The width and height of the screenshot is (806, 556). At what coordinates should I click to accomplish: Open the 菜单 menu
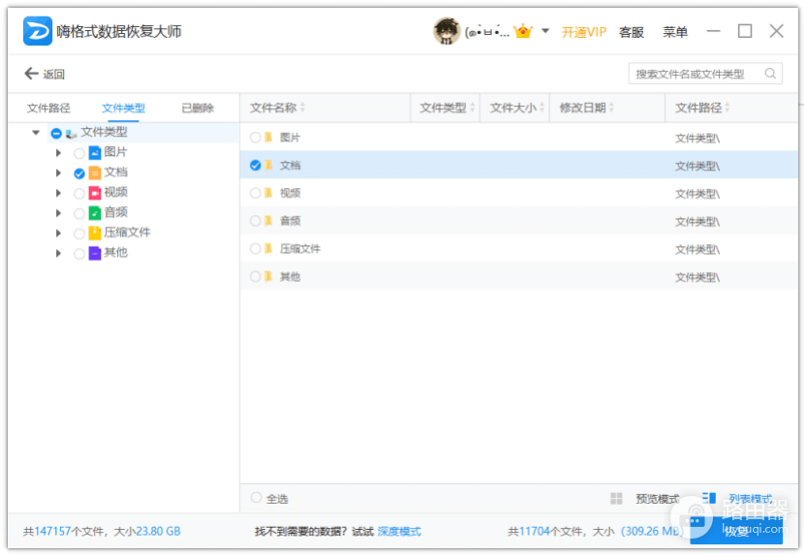coord(675,32)
